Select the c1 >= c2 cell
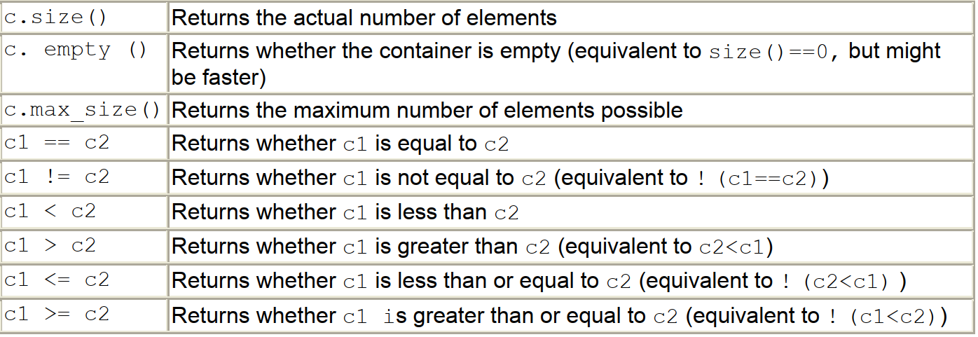 coord(57,315)
